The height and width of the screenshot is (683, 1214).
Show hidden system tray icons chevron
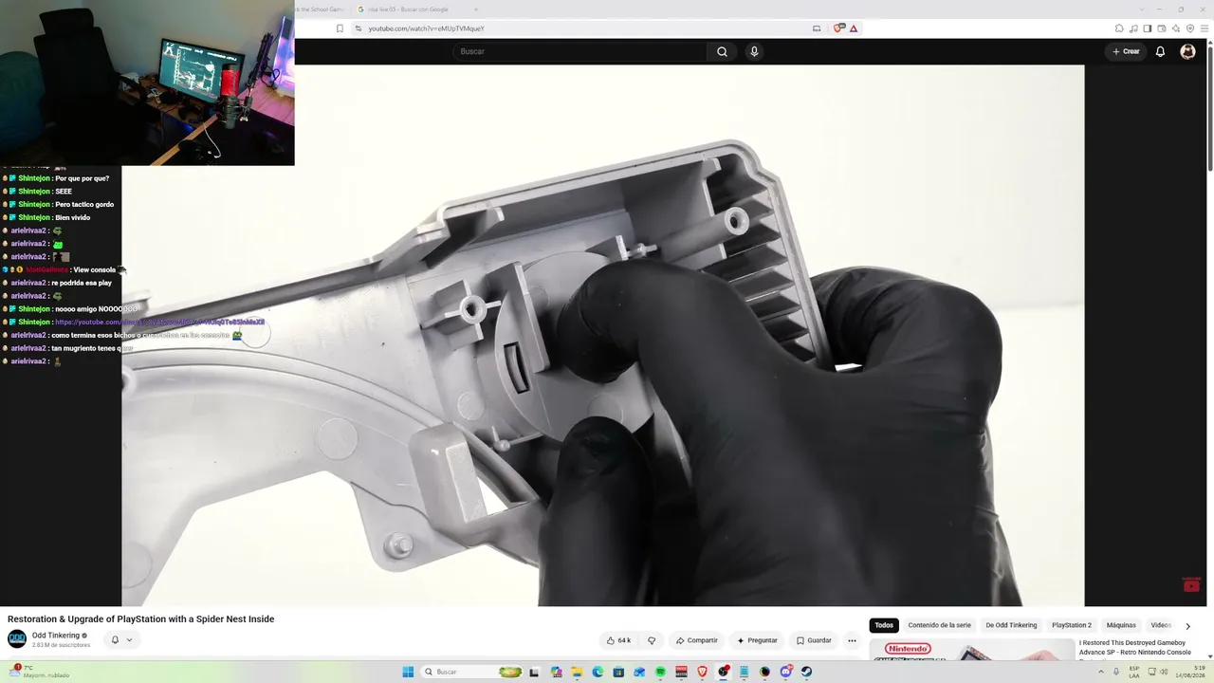(1101, 672)
